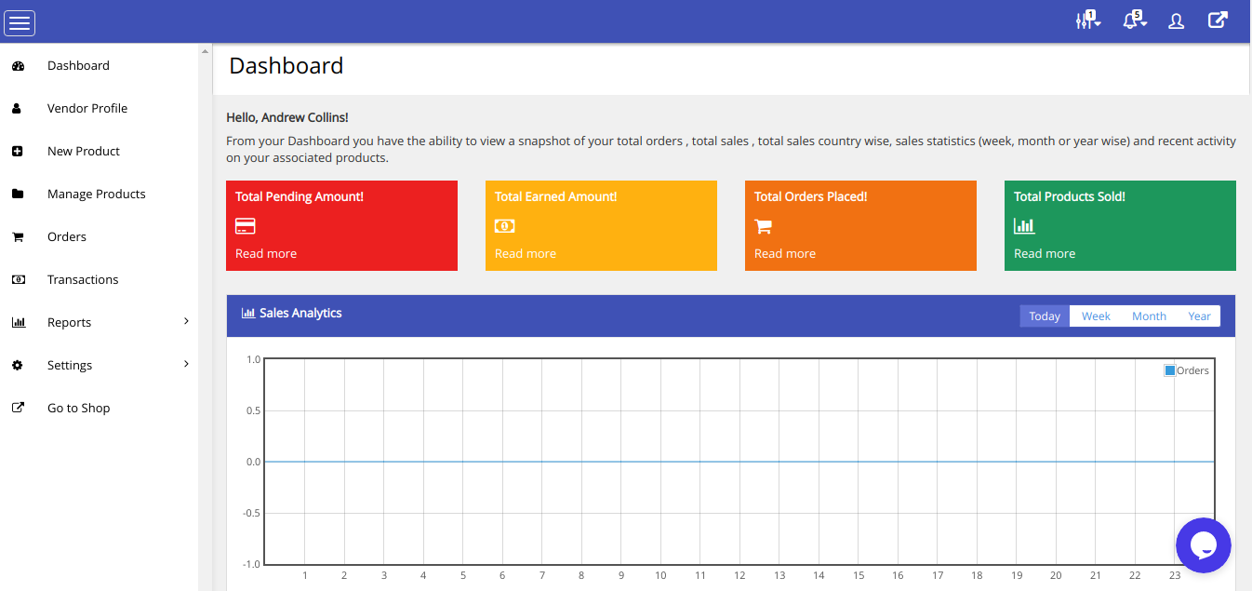1252x591 pixels.
Task: Switch Sales Analytics to Week view
Action: (x=1096, y=316)
